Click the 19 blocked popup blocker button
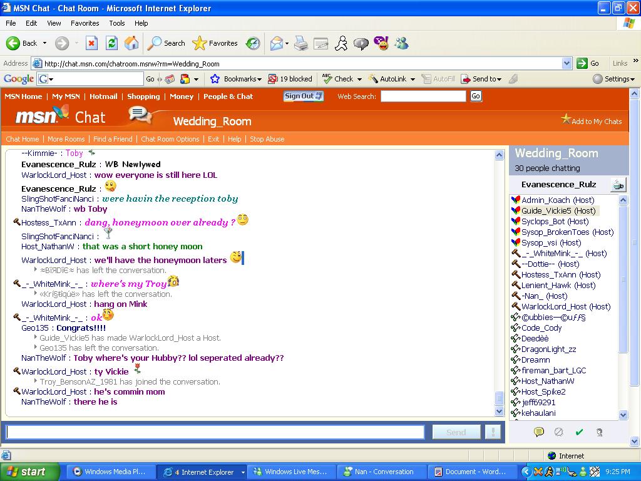 [x=290, y=79]
